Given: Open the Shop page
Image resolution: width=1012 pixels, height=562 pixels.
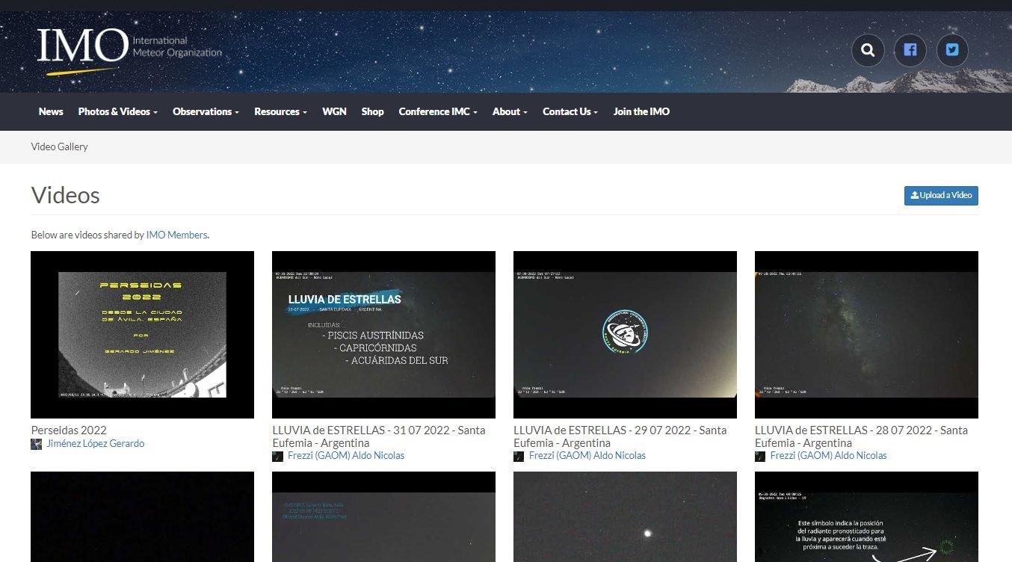Looking at the screenshot, I should pos(372,111).
